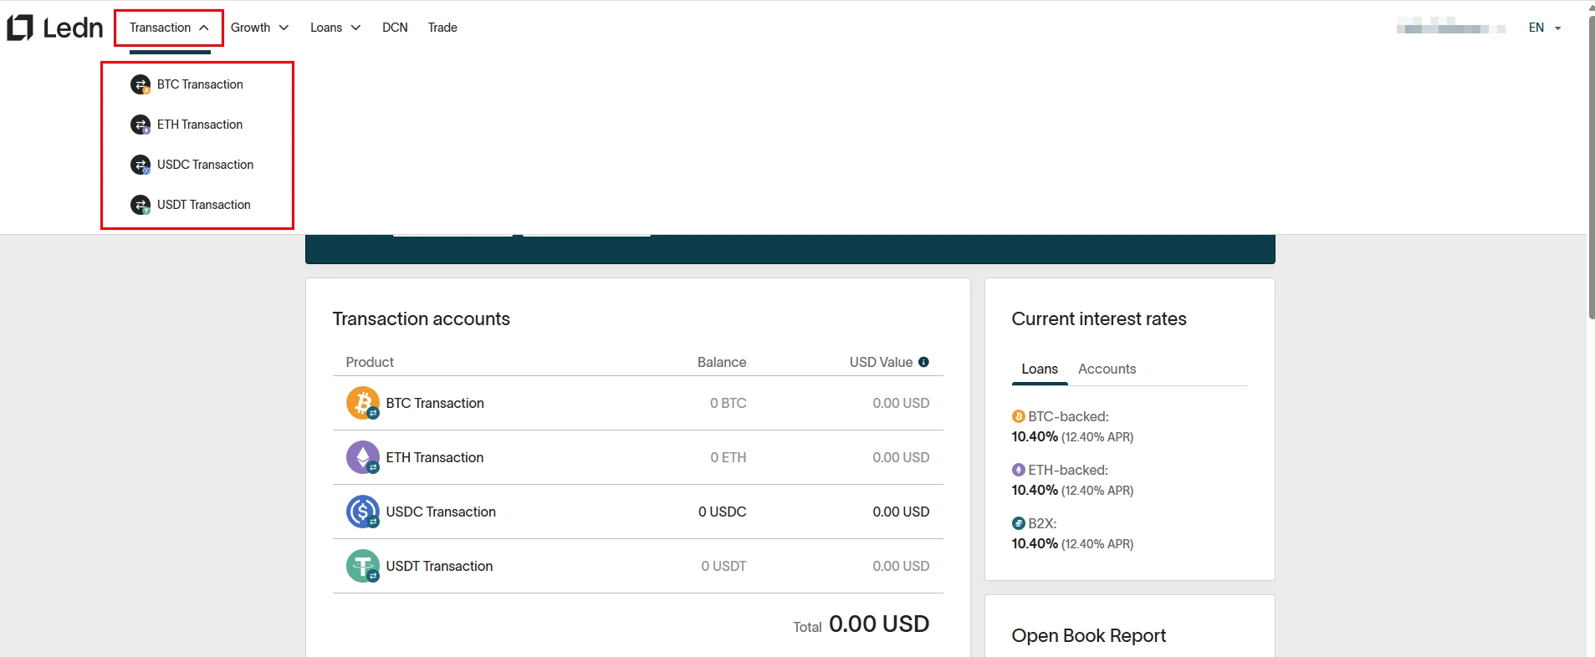Screen dimensions: 1595x657
Task: Expand the Loans menu in navbar
Action: (335, 28)
